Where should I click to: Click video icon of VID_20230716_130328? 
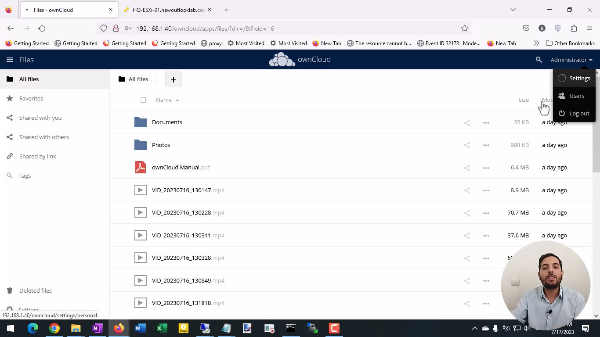pos(141,258)
